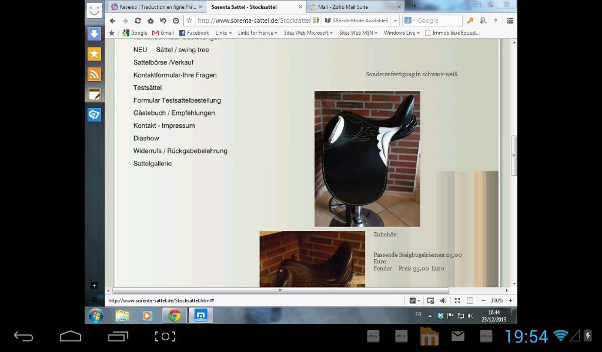The width and height of the screenshot is (602, 352).
Task: Click the browsing history clock icon
Action: pyautogui.click(x=175, y=21)
